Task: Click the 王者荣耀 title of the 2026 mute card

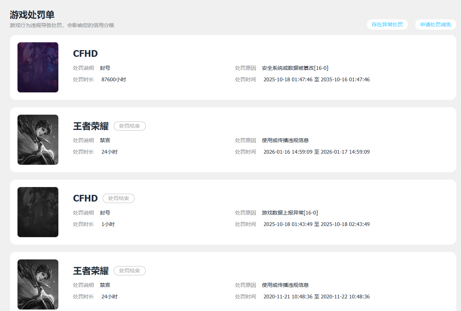Action: coord(91,126)
